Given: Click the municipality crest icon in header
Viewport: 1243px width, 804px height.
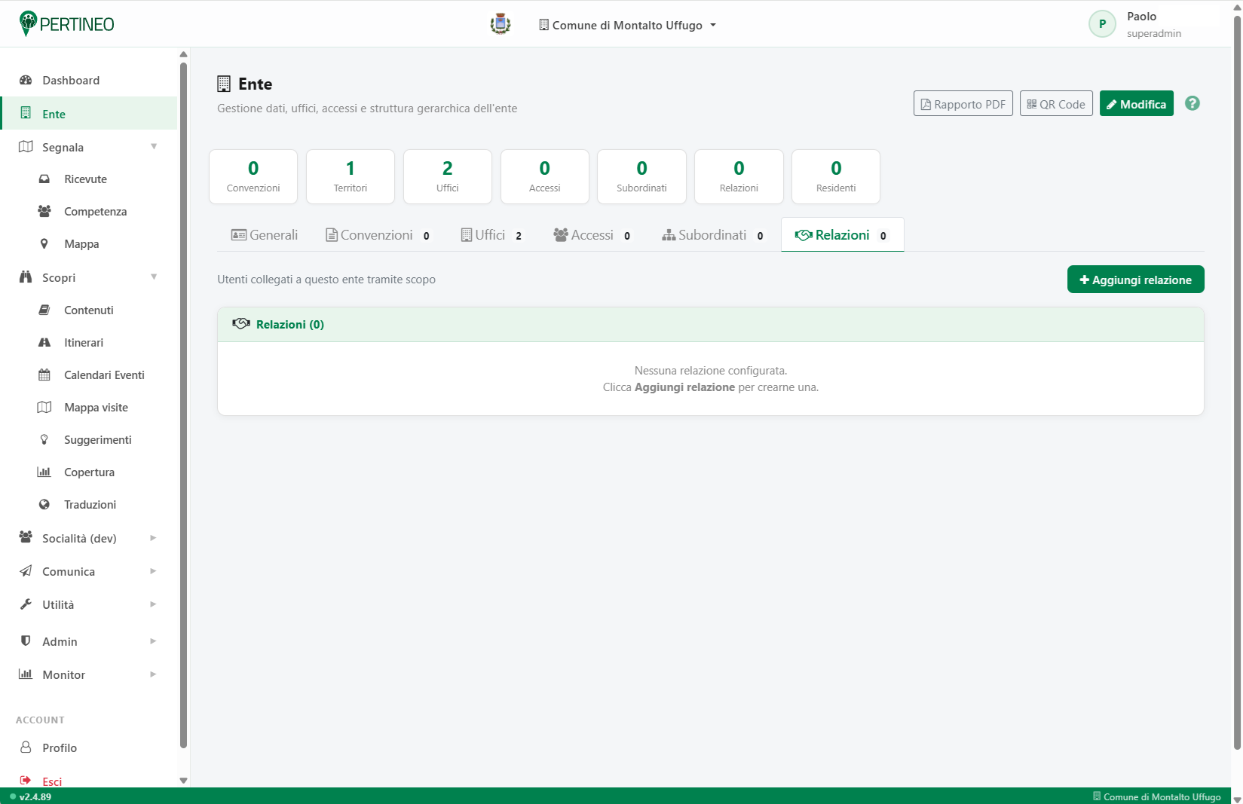Looking at the screenshot, I should tap(501, 24).
